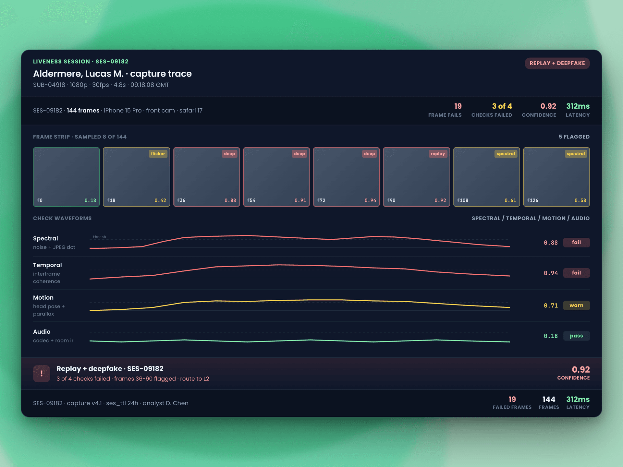Click the spectral tag on frame f126

[576, 154]
